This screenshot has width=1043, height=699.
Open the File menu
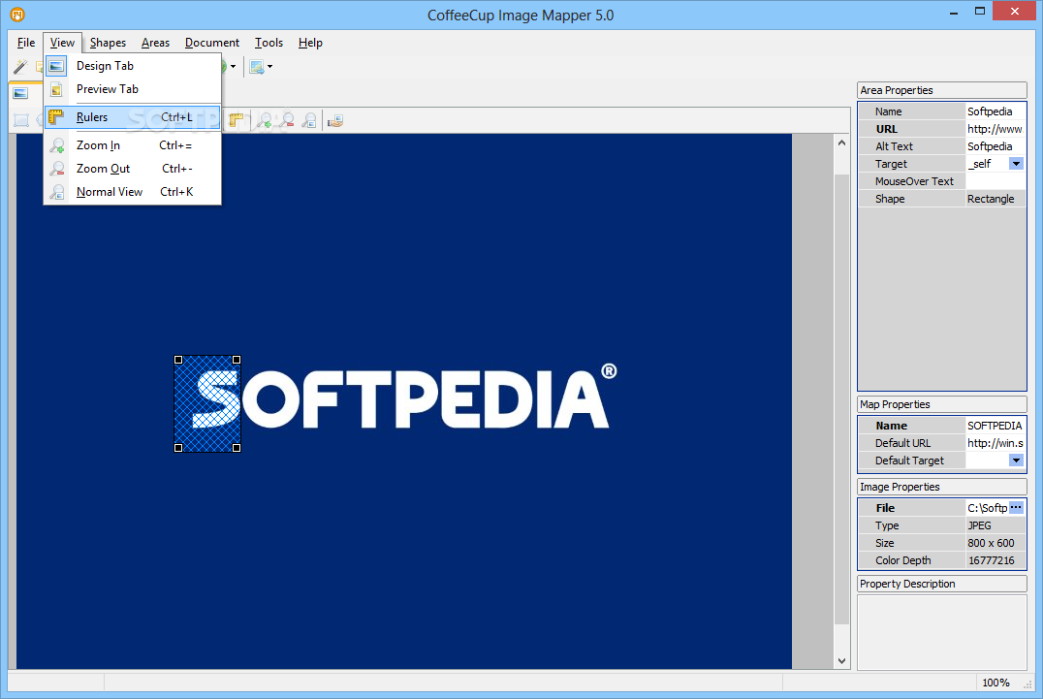coord(26,43)
